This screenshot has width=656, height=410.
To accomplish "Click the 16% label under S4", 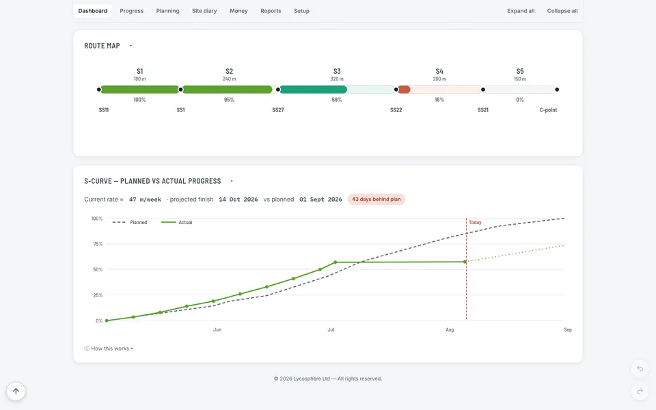I will coord(439,100).
